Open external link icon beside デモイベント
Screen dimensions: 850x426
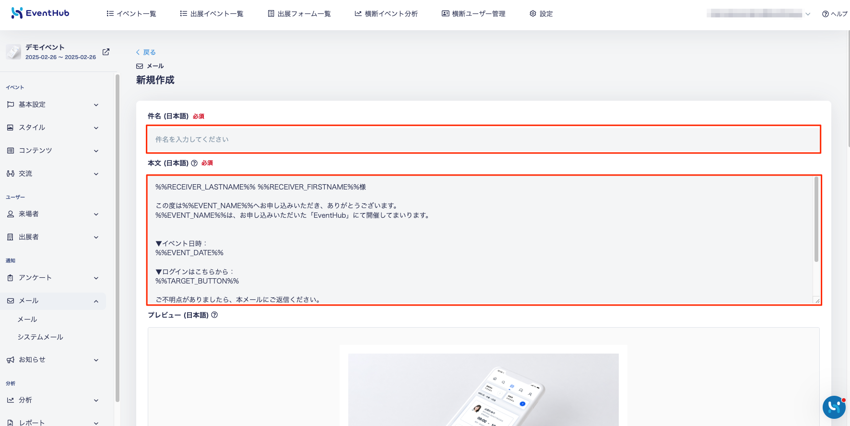(106, 52)
